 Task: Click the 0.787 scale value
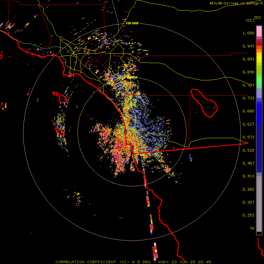tap(248, 85)
